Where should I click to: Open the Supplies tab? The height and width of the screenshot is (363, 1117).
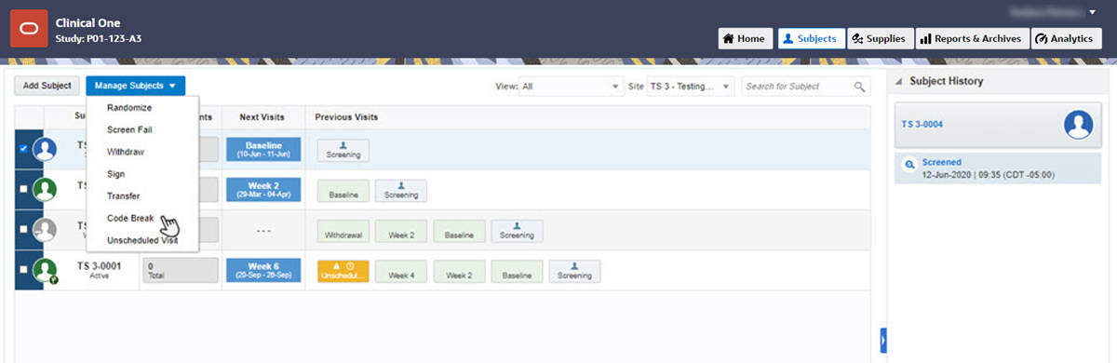[x=880, y=39]
